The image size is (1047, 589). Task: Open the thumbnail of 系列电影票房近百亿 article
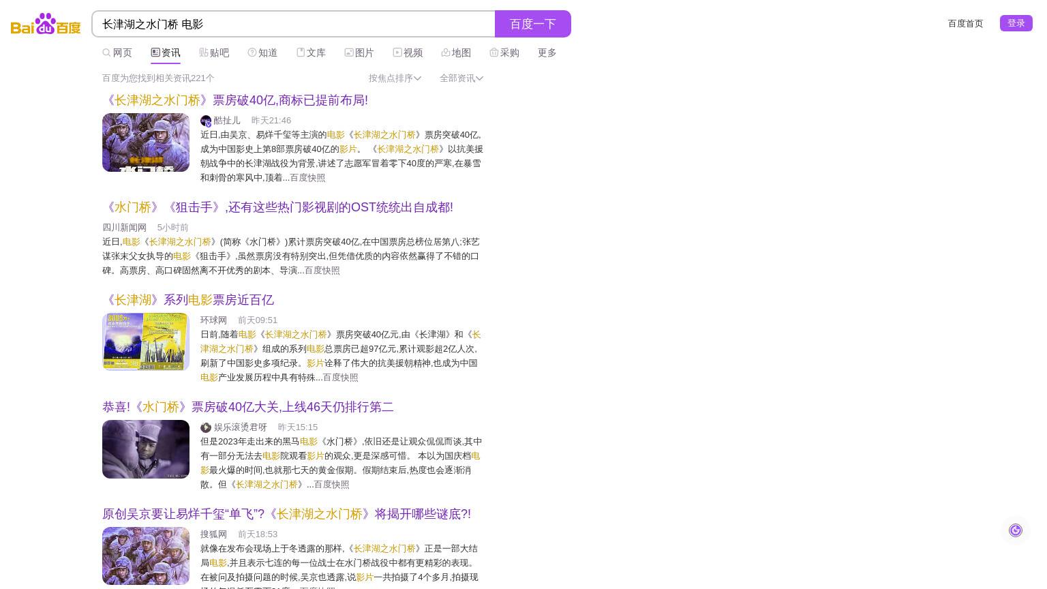click(x=146, y=342)
